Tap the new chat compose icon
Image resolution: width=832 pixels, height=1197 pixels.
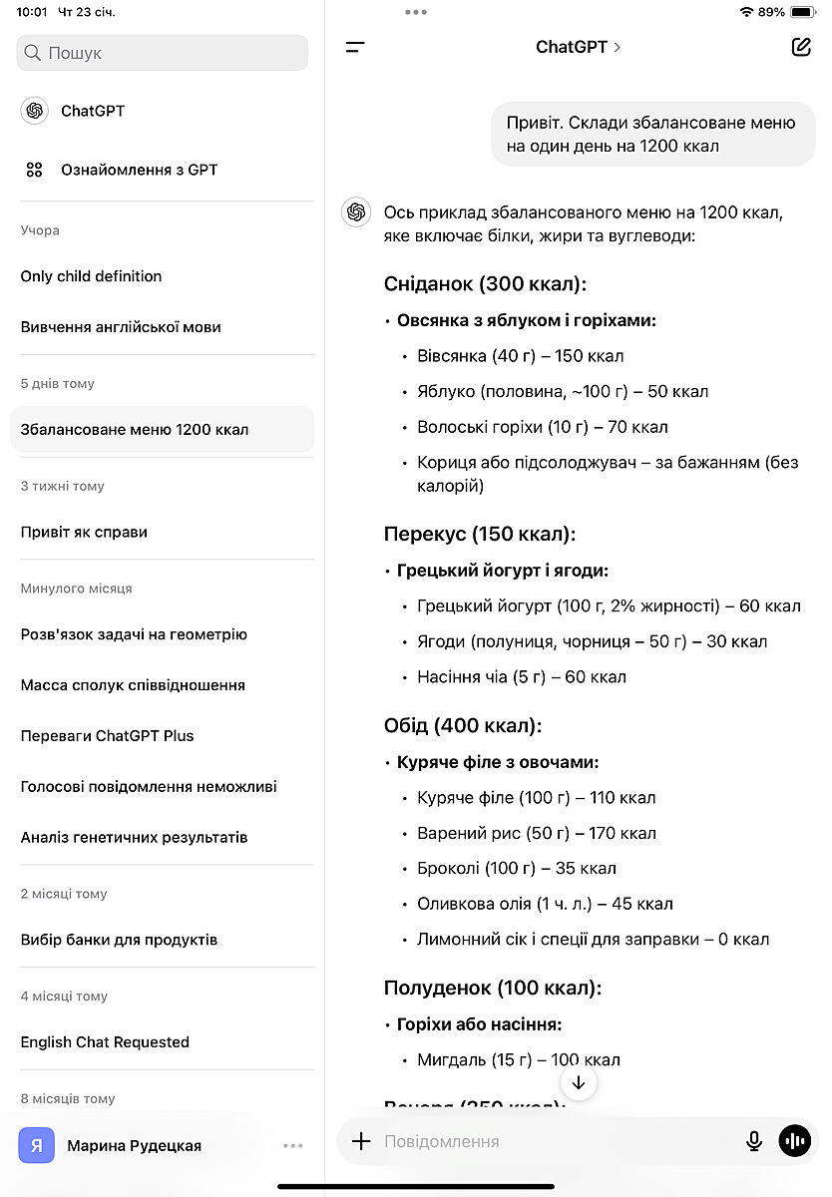pyautogui.click(x=801, y=47)
